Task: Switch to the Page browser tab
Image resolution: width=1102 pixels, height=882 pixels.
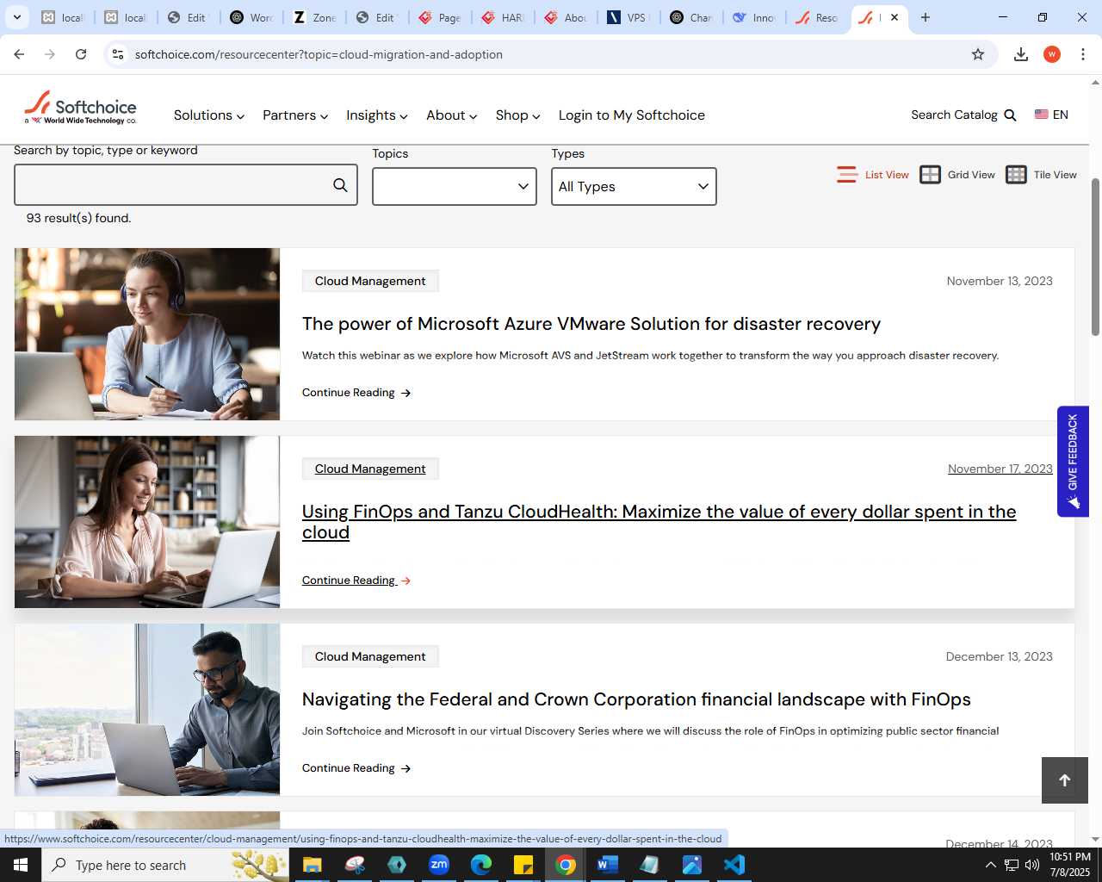Action: [440, 17]
